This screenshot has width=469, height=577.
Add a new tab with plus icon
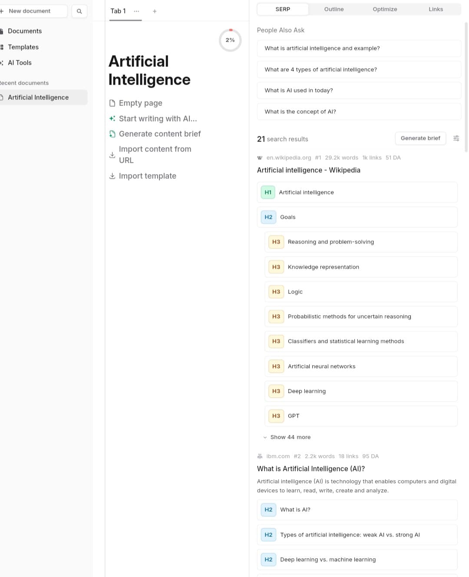[155, 11]
